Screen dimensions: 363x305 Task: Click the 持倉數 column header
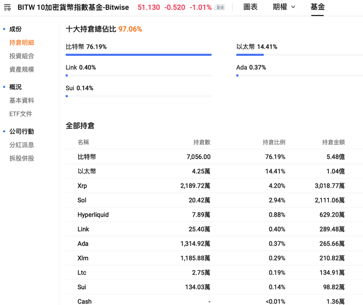(202, 142)
